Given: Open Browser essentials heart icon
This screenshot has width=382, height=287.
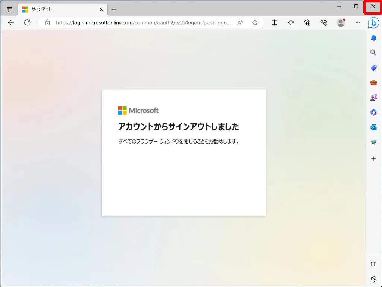Looking at the screenshot, I should click(x=324, y=23).
